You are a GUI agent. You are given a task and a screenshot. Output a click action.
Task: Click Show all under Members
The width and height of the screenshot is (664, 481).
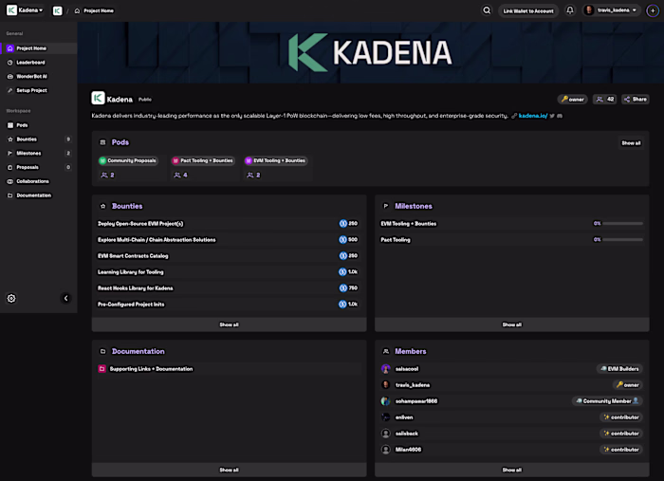(512, 470)
